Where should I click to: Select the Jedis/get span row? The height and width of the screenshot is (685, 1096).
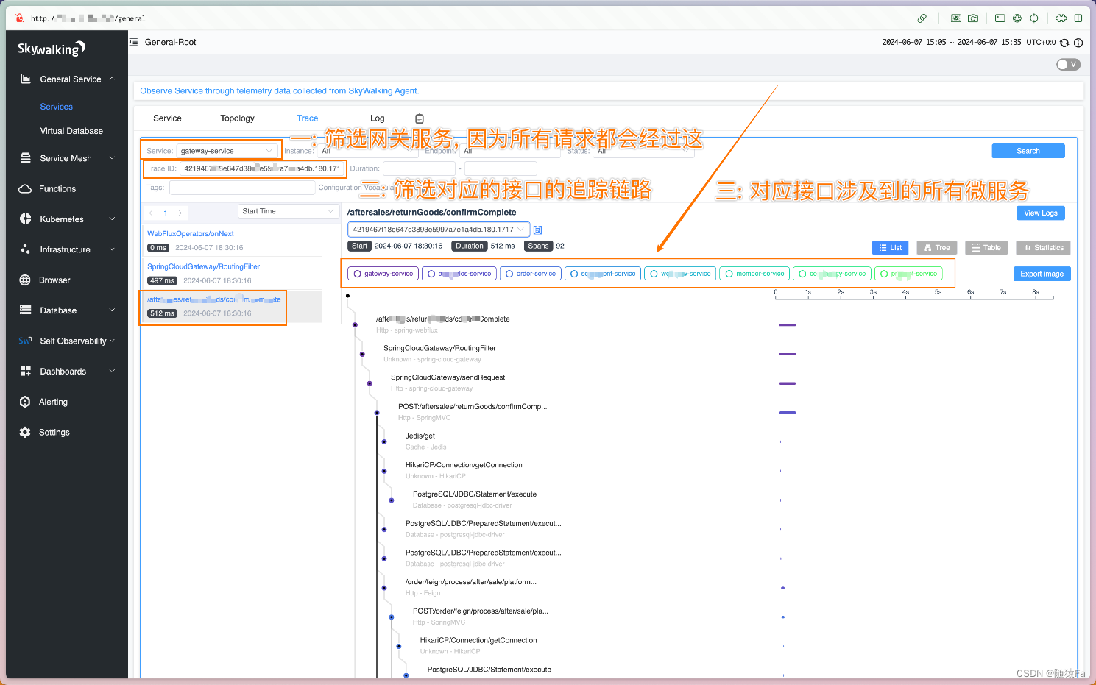coord(420,436)
